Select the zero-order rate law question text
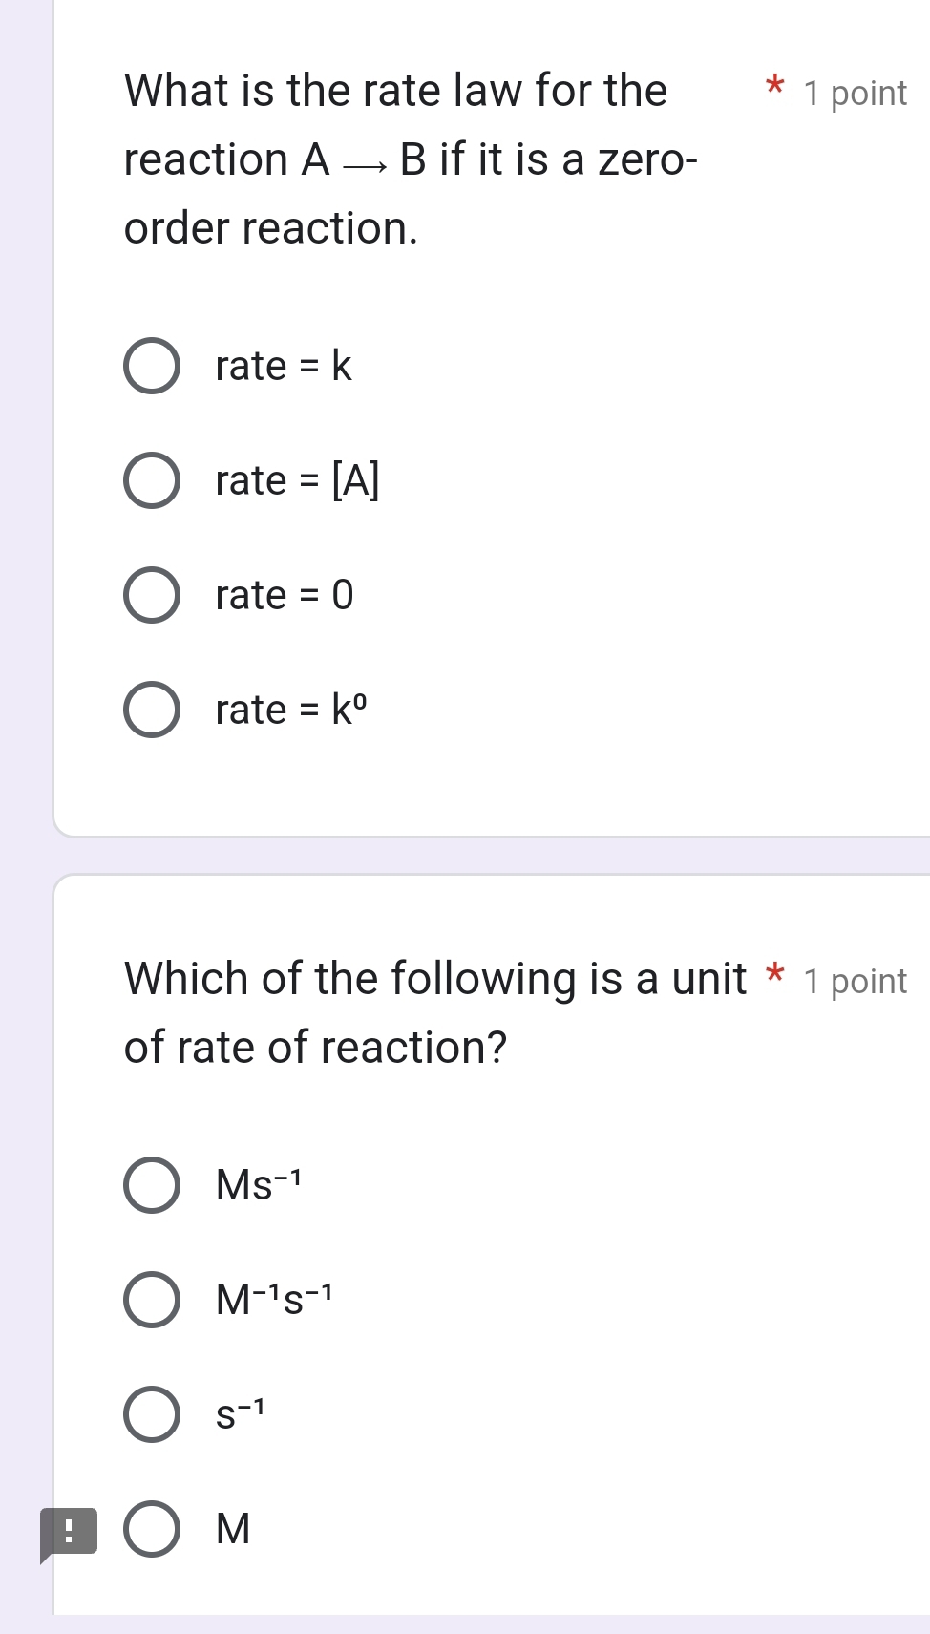The width and height of the screenshot is (930, 1634). click(411, 159)
